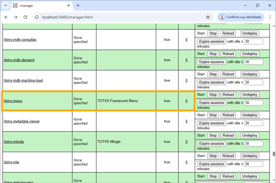Stop the /totvs-menu application
The height and width of the screenshot is (183, 276).
[213, 95]
